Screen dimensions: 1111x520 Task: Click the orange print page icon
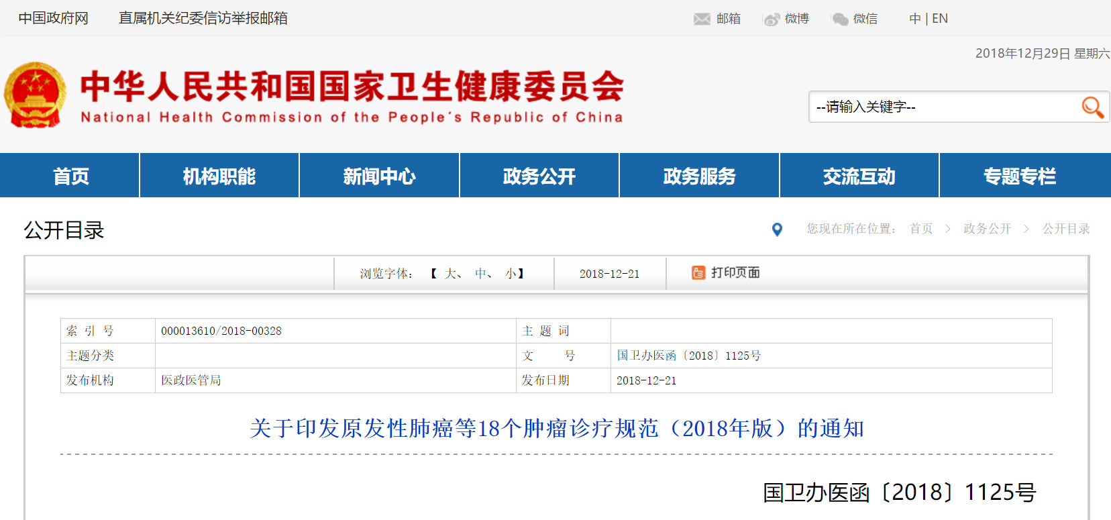click(x=698, y=272)
